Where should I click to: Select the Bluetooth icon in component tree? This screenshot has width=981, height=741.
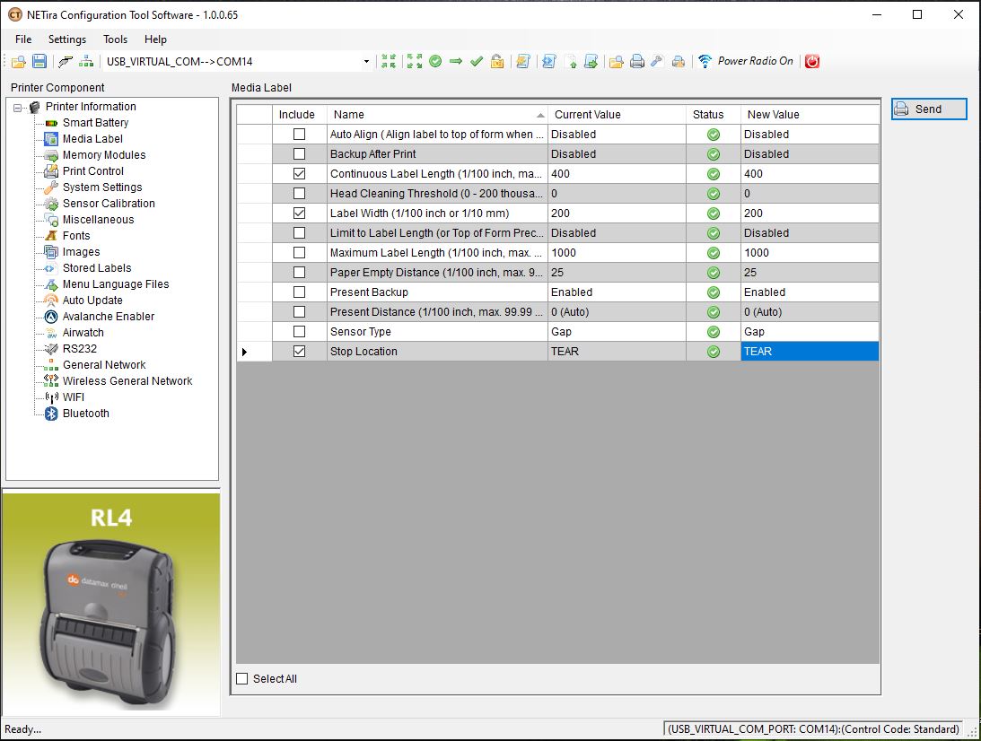click(52, 414)
